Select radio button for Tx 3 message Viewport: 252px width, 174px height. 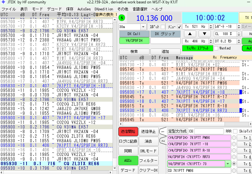click(234, 150)
